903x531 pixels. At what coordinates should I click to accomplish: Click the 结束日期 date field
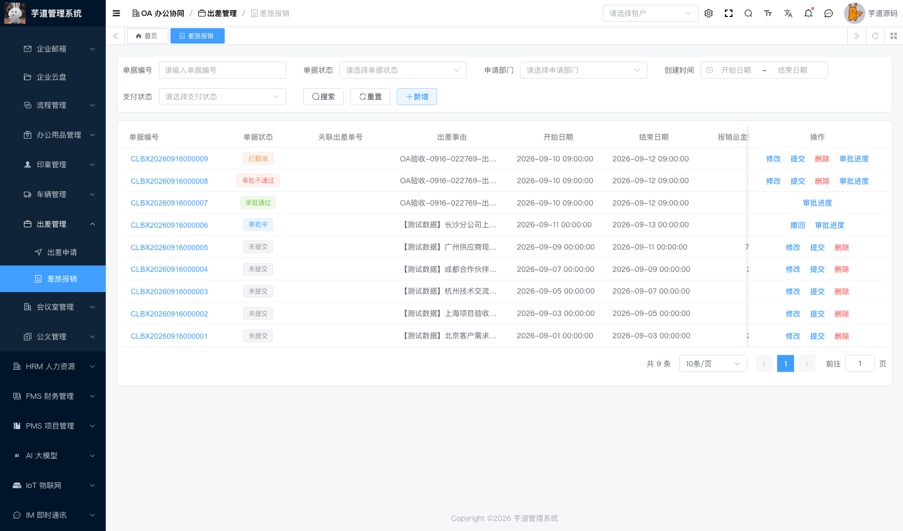[792, 70]
